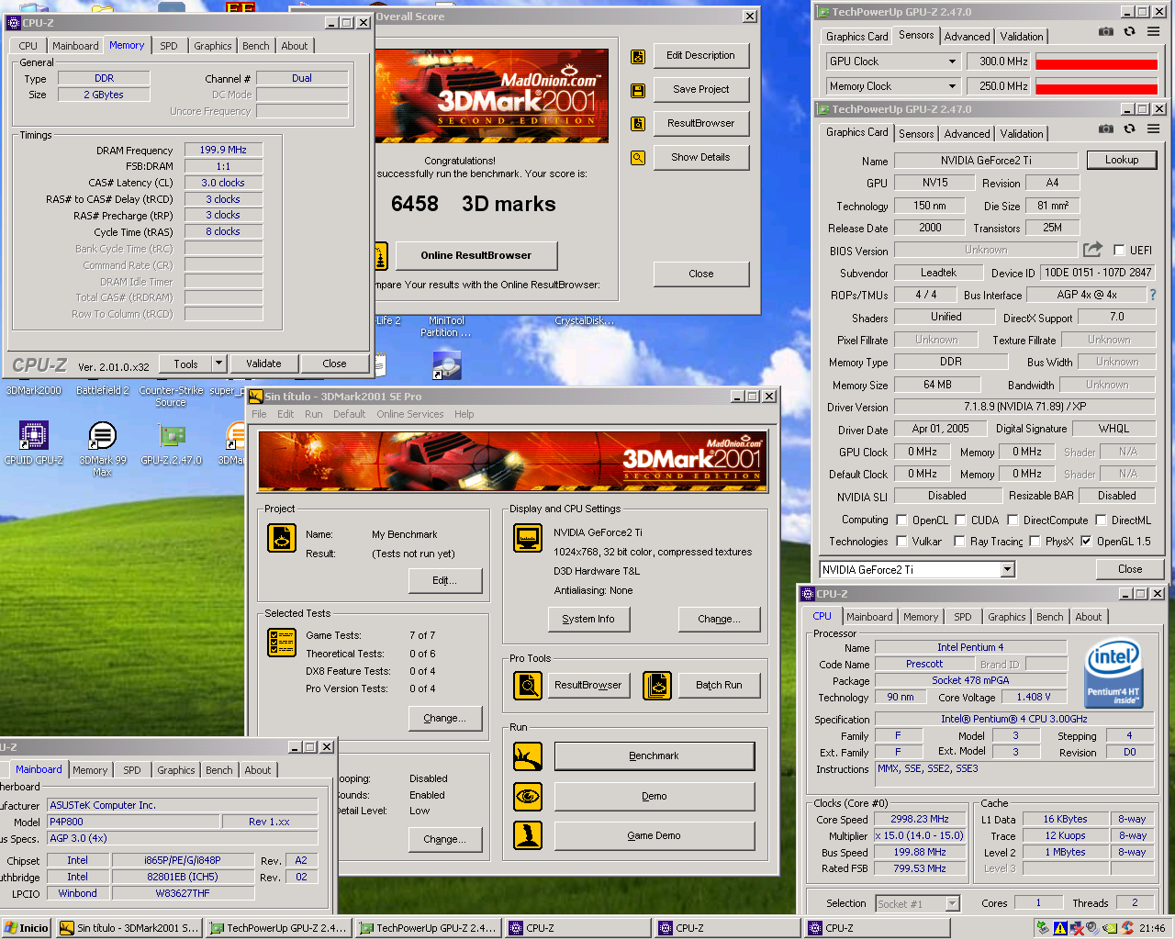The width and height of the screenshot is (1175, 940).
Task: Click camera screenshot icon in GPU-Z Sensors window
Action: click(x=1106, y=31)
